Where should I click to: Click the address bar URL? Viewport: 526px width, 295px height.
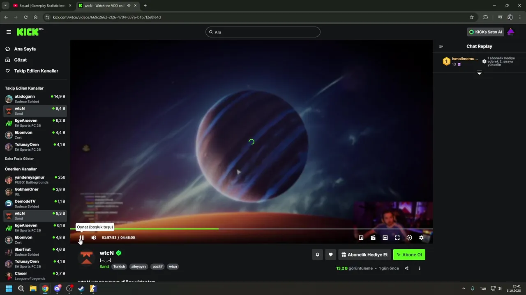click(x=107, y=17)
